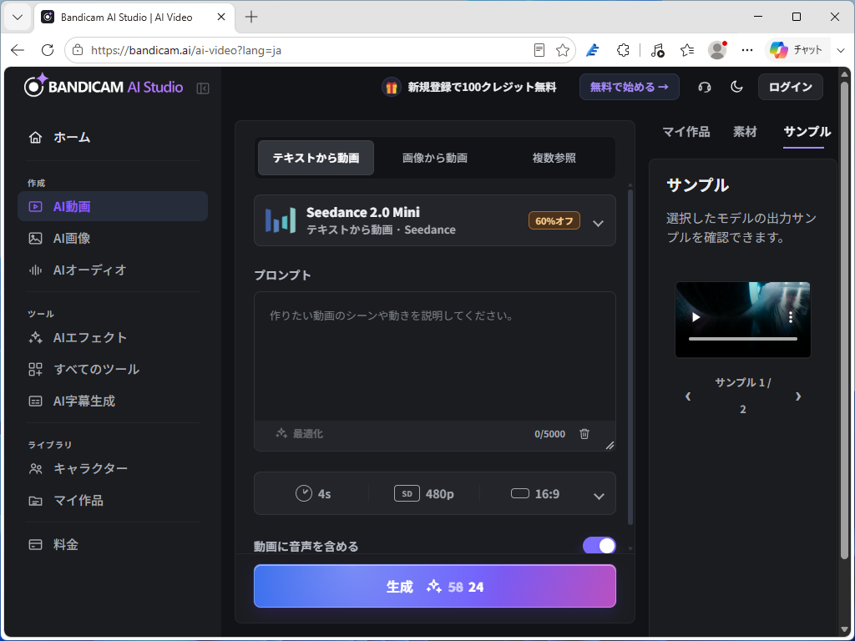Image resolution: width=855 pixels, height=641 pixels.
Task: Open browser favorites list icon
Action: [687, 50]
